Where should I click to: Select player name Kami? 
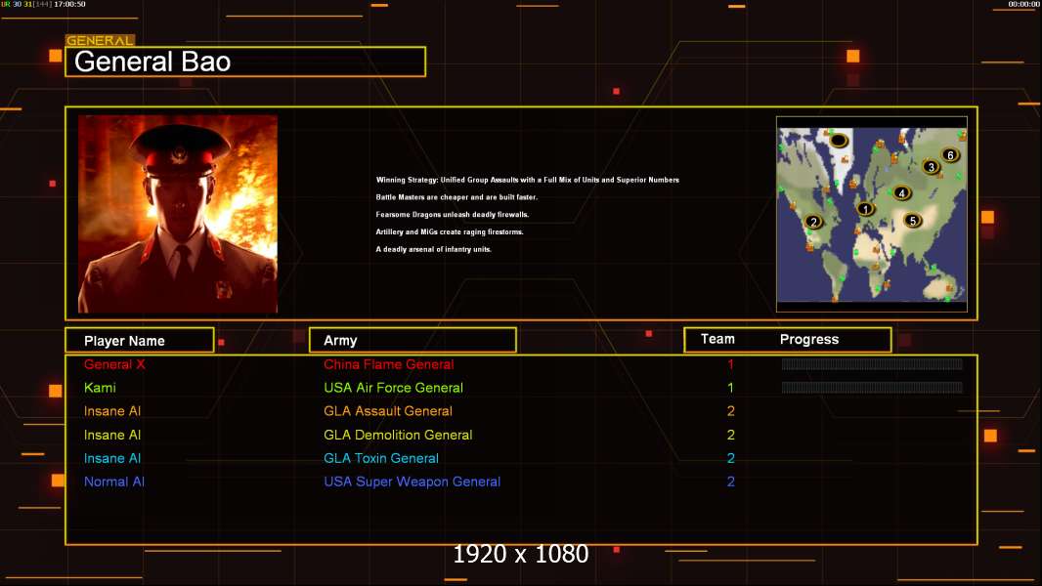pyautogui.click(x=100, y=388)
